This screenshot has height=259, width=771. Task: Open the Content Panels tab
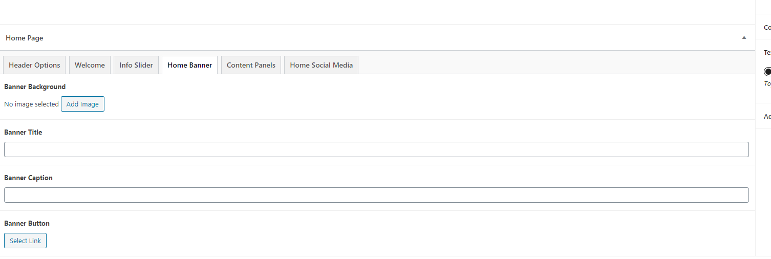251,65
